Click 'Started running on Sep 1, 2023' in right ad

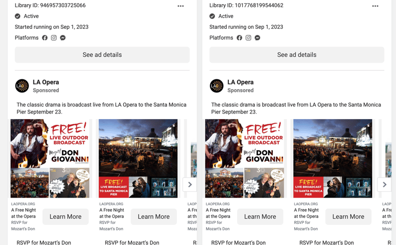tap(246, 27)
